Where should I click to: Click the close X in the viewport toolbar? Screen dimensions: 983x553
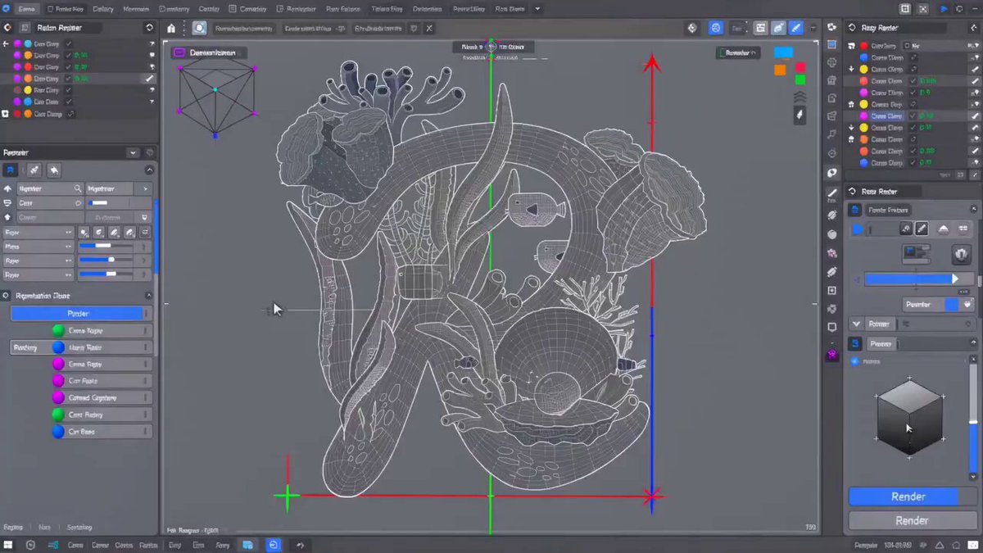pyautogui.click(x=429, y=28)
